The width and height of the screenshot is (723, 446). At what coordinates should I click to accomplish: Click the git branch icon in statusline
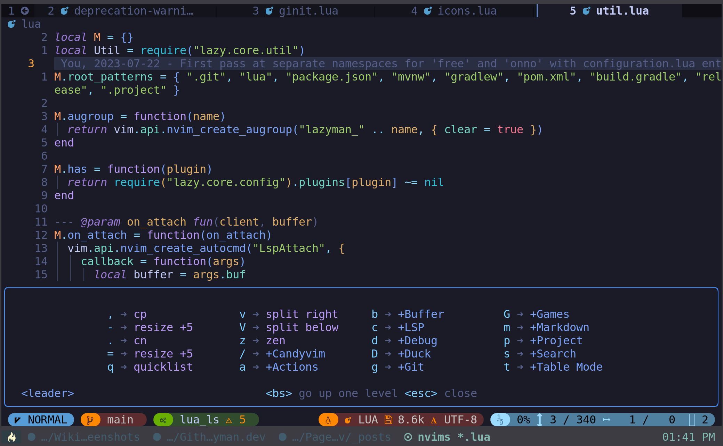pyautogui.click(x=90, y=420)
